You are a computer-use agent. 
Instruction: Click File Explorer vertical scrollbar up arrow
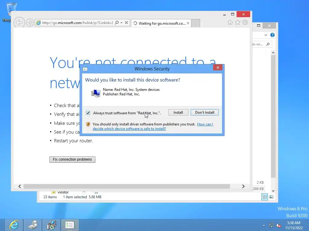pos(273,53)
